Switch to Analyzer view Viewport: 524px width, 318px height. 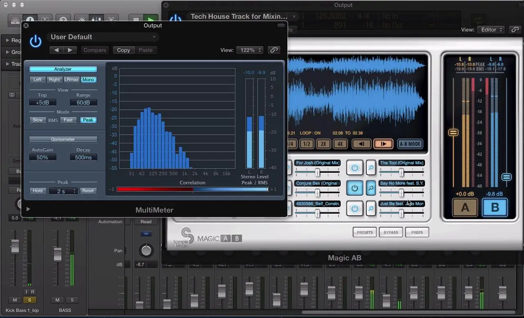pos(63,69)
